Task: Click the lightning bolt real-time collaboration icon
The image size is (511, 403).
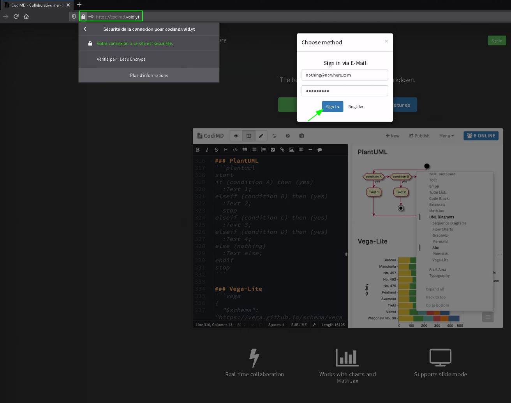Action: click(x=254, y=358)
